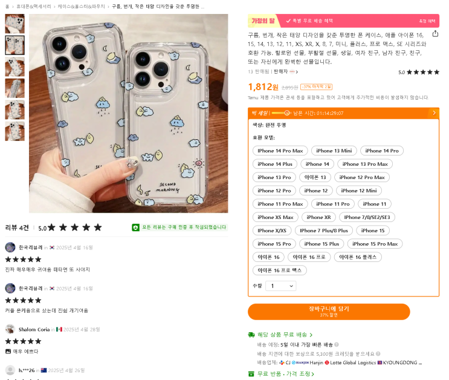Go to 휴대폰&액세서리 breadcrumb category
Image resolution: width=449 pixels, height=380 pixels.
pos(34,6)
